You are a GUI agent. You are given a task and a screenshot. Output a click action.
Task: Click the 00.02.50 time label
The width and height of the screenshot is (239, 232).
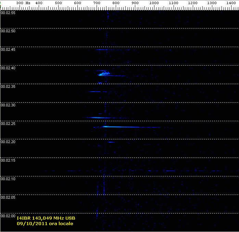8,31
